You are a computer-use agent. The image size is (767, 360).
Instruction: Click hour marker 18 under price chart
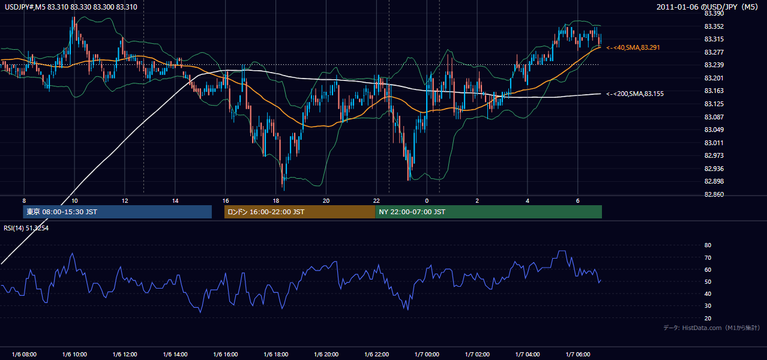[x=275, y=200]
